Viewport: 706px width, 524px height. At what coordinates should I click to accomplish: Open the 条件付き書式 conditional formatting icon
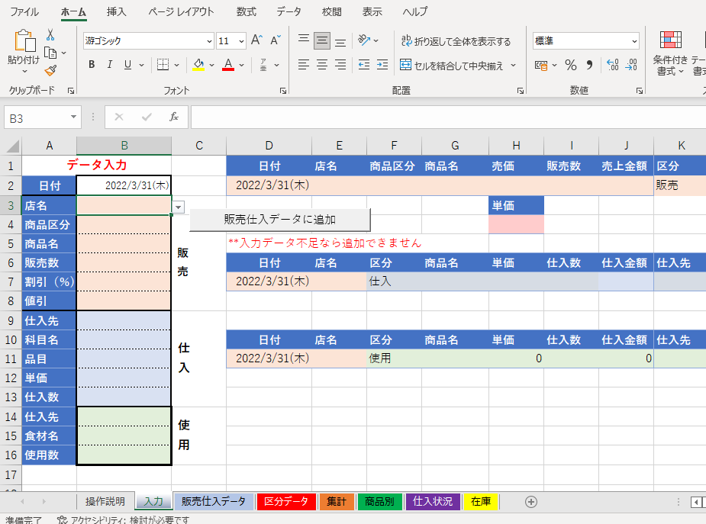pos(670,53)
